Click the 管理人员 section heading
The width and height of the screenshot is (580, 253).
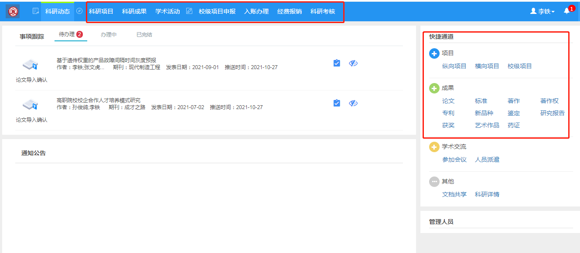441,222
